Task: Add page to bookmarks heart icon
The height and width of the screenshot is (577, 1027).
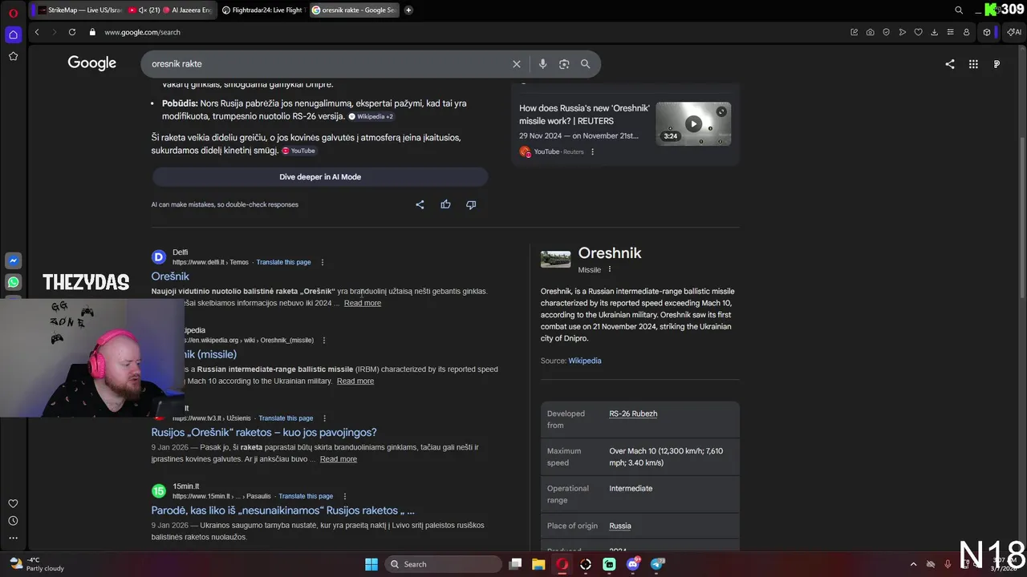Action: click(x=918, y=32)
